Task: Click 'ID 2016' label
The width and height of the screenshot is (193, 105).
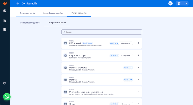Action: 72,53
